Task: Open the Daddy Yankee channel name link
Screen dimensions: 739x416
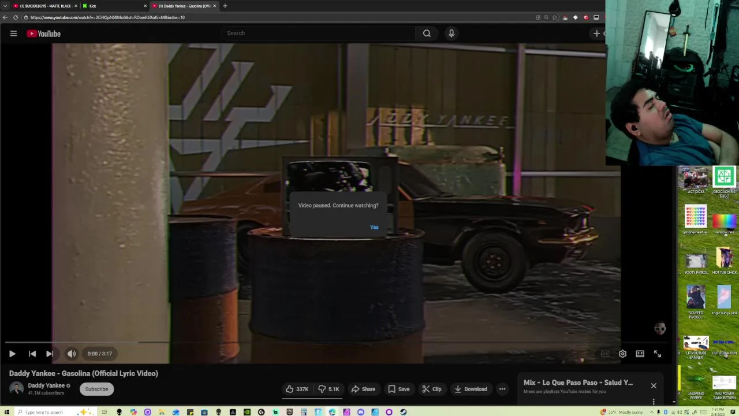Action: click(x=46, y=385)
